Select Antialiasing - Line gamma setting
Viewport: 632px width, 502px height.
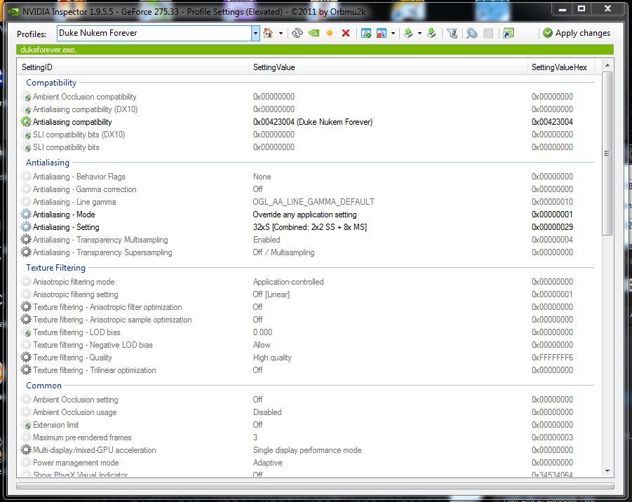(307, 202)
